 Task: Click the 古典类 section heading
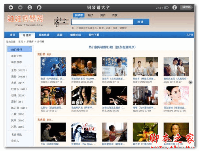click(41, 120)
